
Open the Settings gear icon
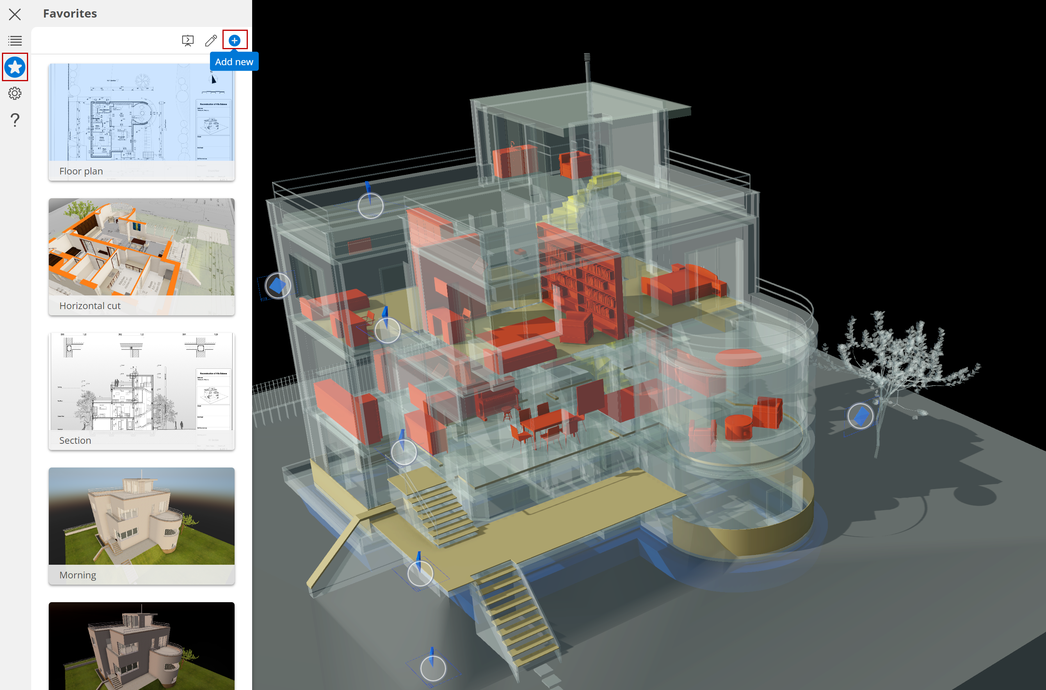(x=15, y=93)
